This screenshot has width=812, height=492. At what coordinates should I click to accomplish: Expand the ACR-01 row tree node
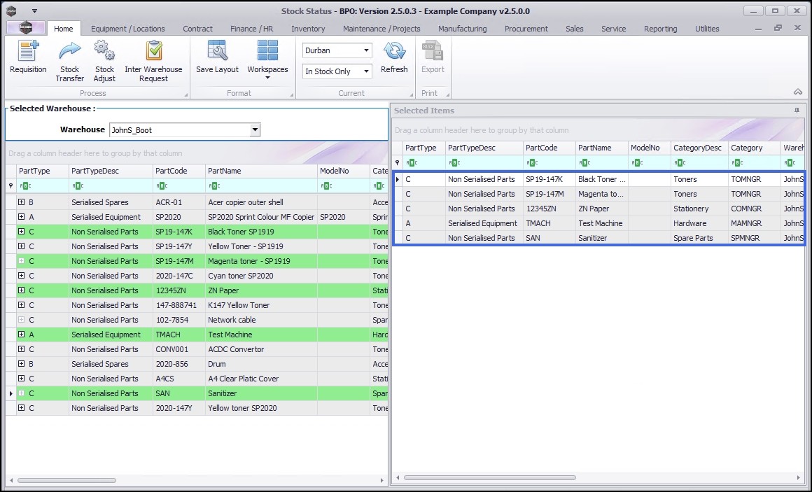click(22, 202)
